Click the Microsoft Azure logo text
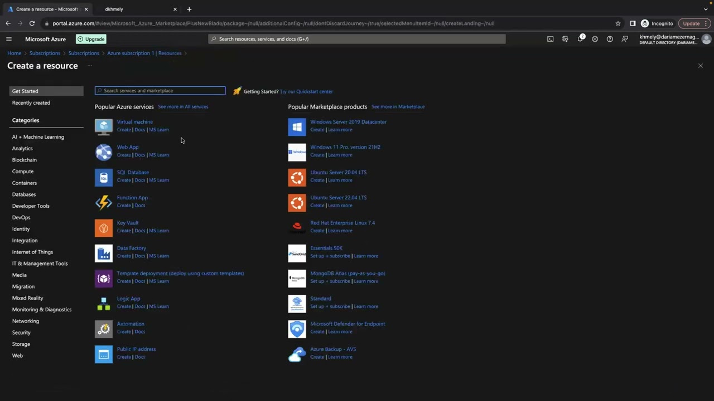Viewport: 714px width, 401px height. (x=45, y=39)
